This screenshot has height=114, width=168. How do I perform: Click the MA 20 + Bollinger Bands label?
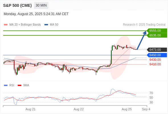(25, 25)
